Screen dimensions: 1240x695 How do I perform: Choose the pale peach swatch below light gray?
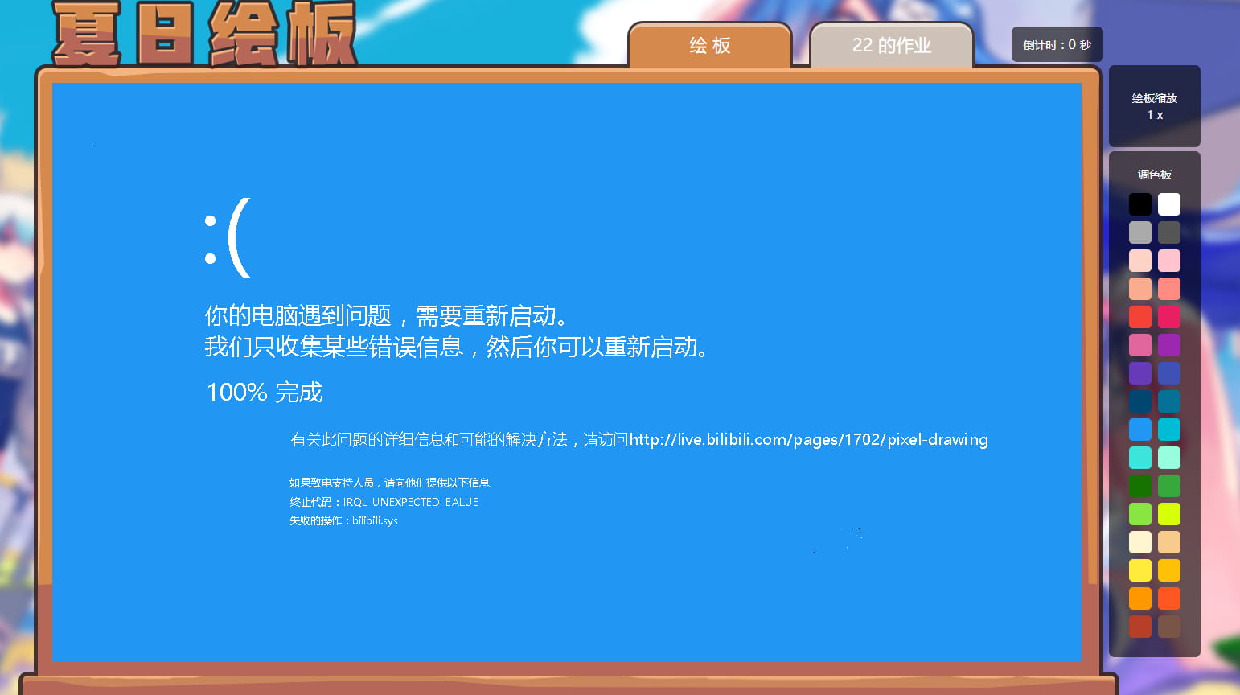tap(1140, 261)
